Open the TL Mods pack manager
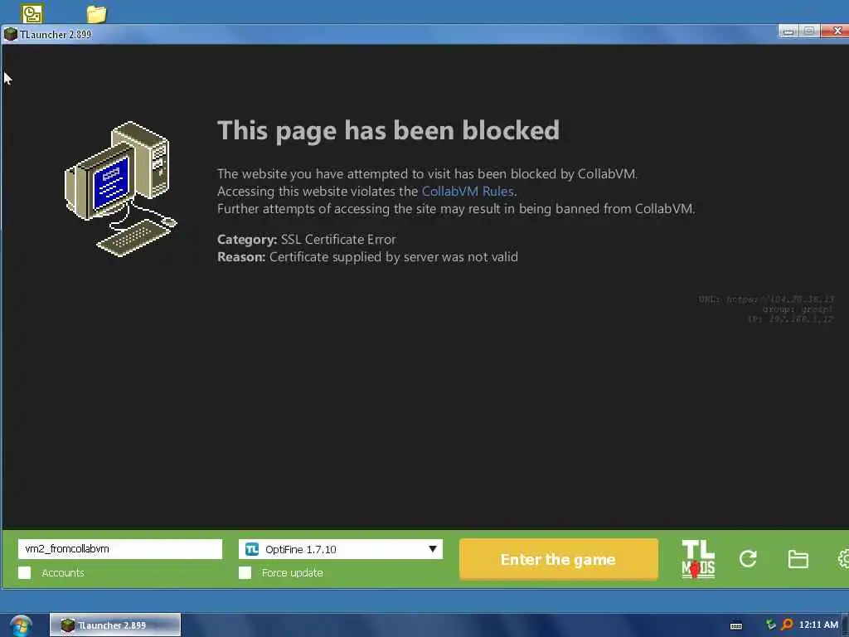The height and width of the screenshot is (637, 849). 698,559
